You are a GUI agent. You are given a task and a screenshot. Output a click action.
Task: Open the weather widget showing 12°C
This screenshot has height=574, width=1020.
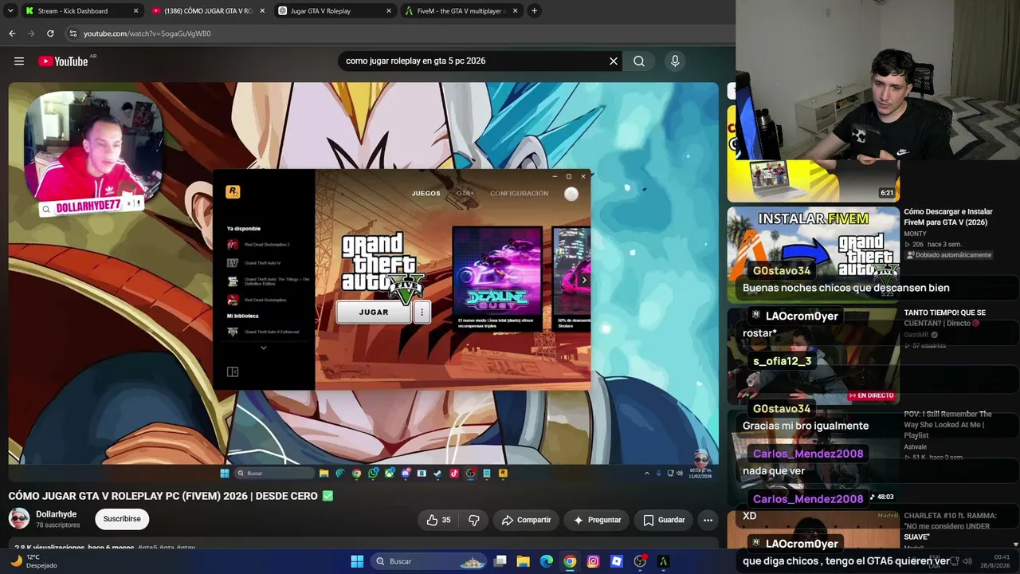[33, 561]
